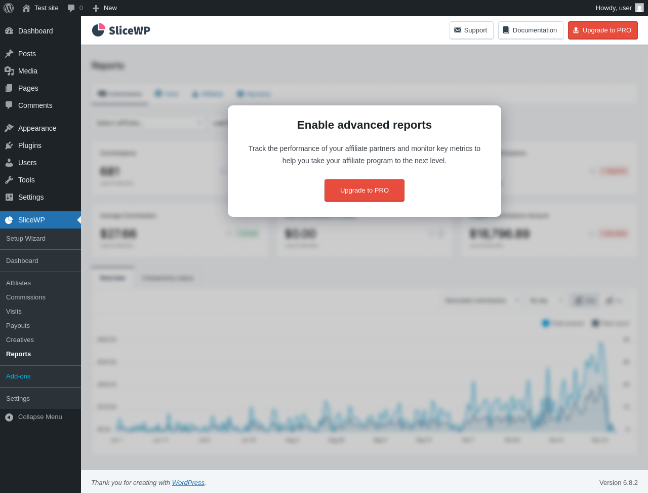
Task: Click the Tools wrench icon
Action: (x=9, y=180)
